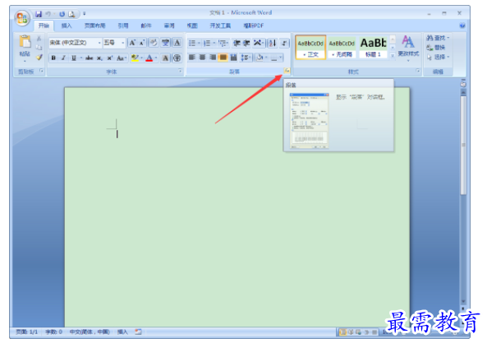The height and width of the screenshot is (348, 487).
Task: Click the Office button orb
Action: (21, 18)
